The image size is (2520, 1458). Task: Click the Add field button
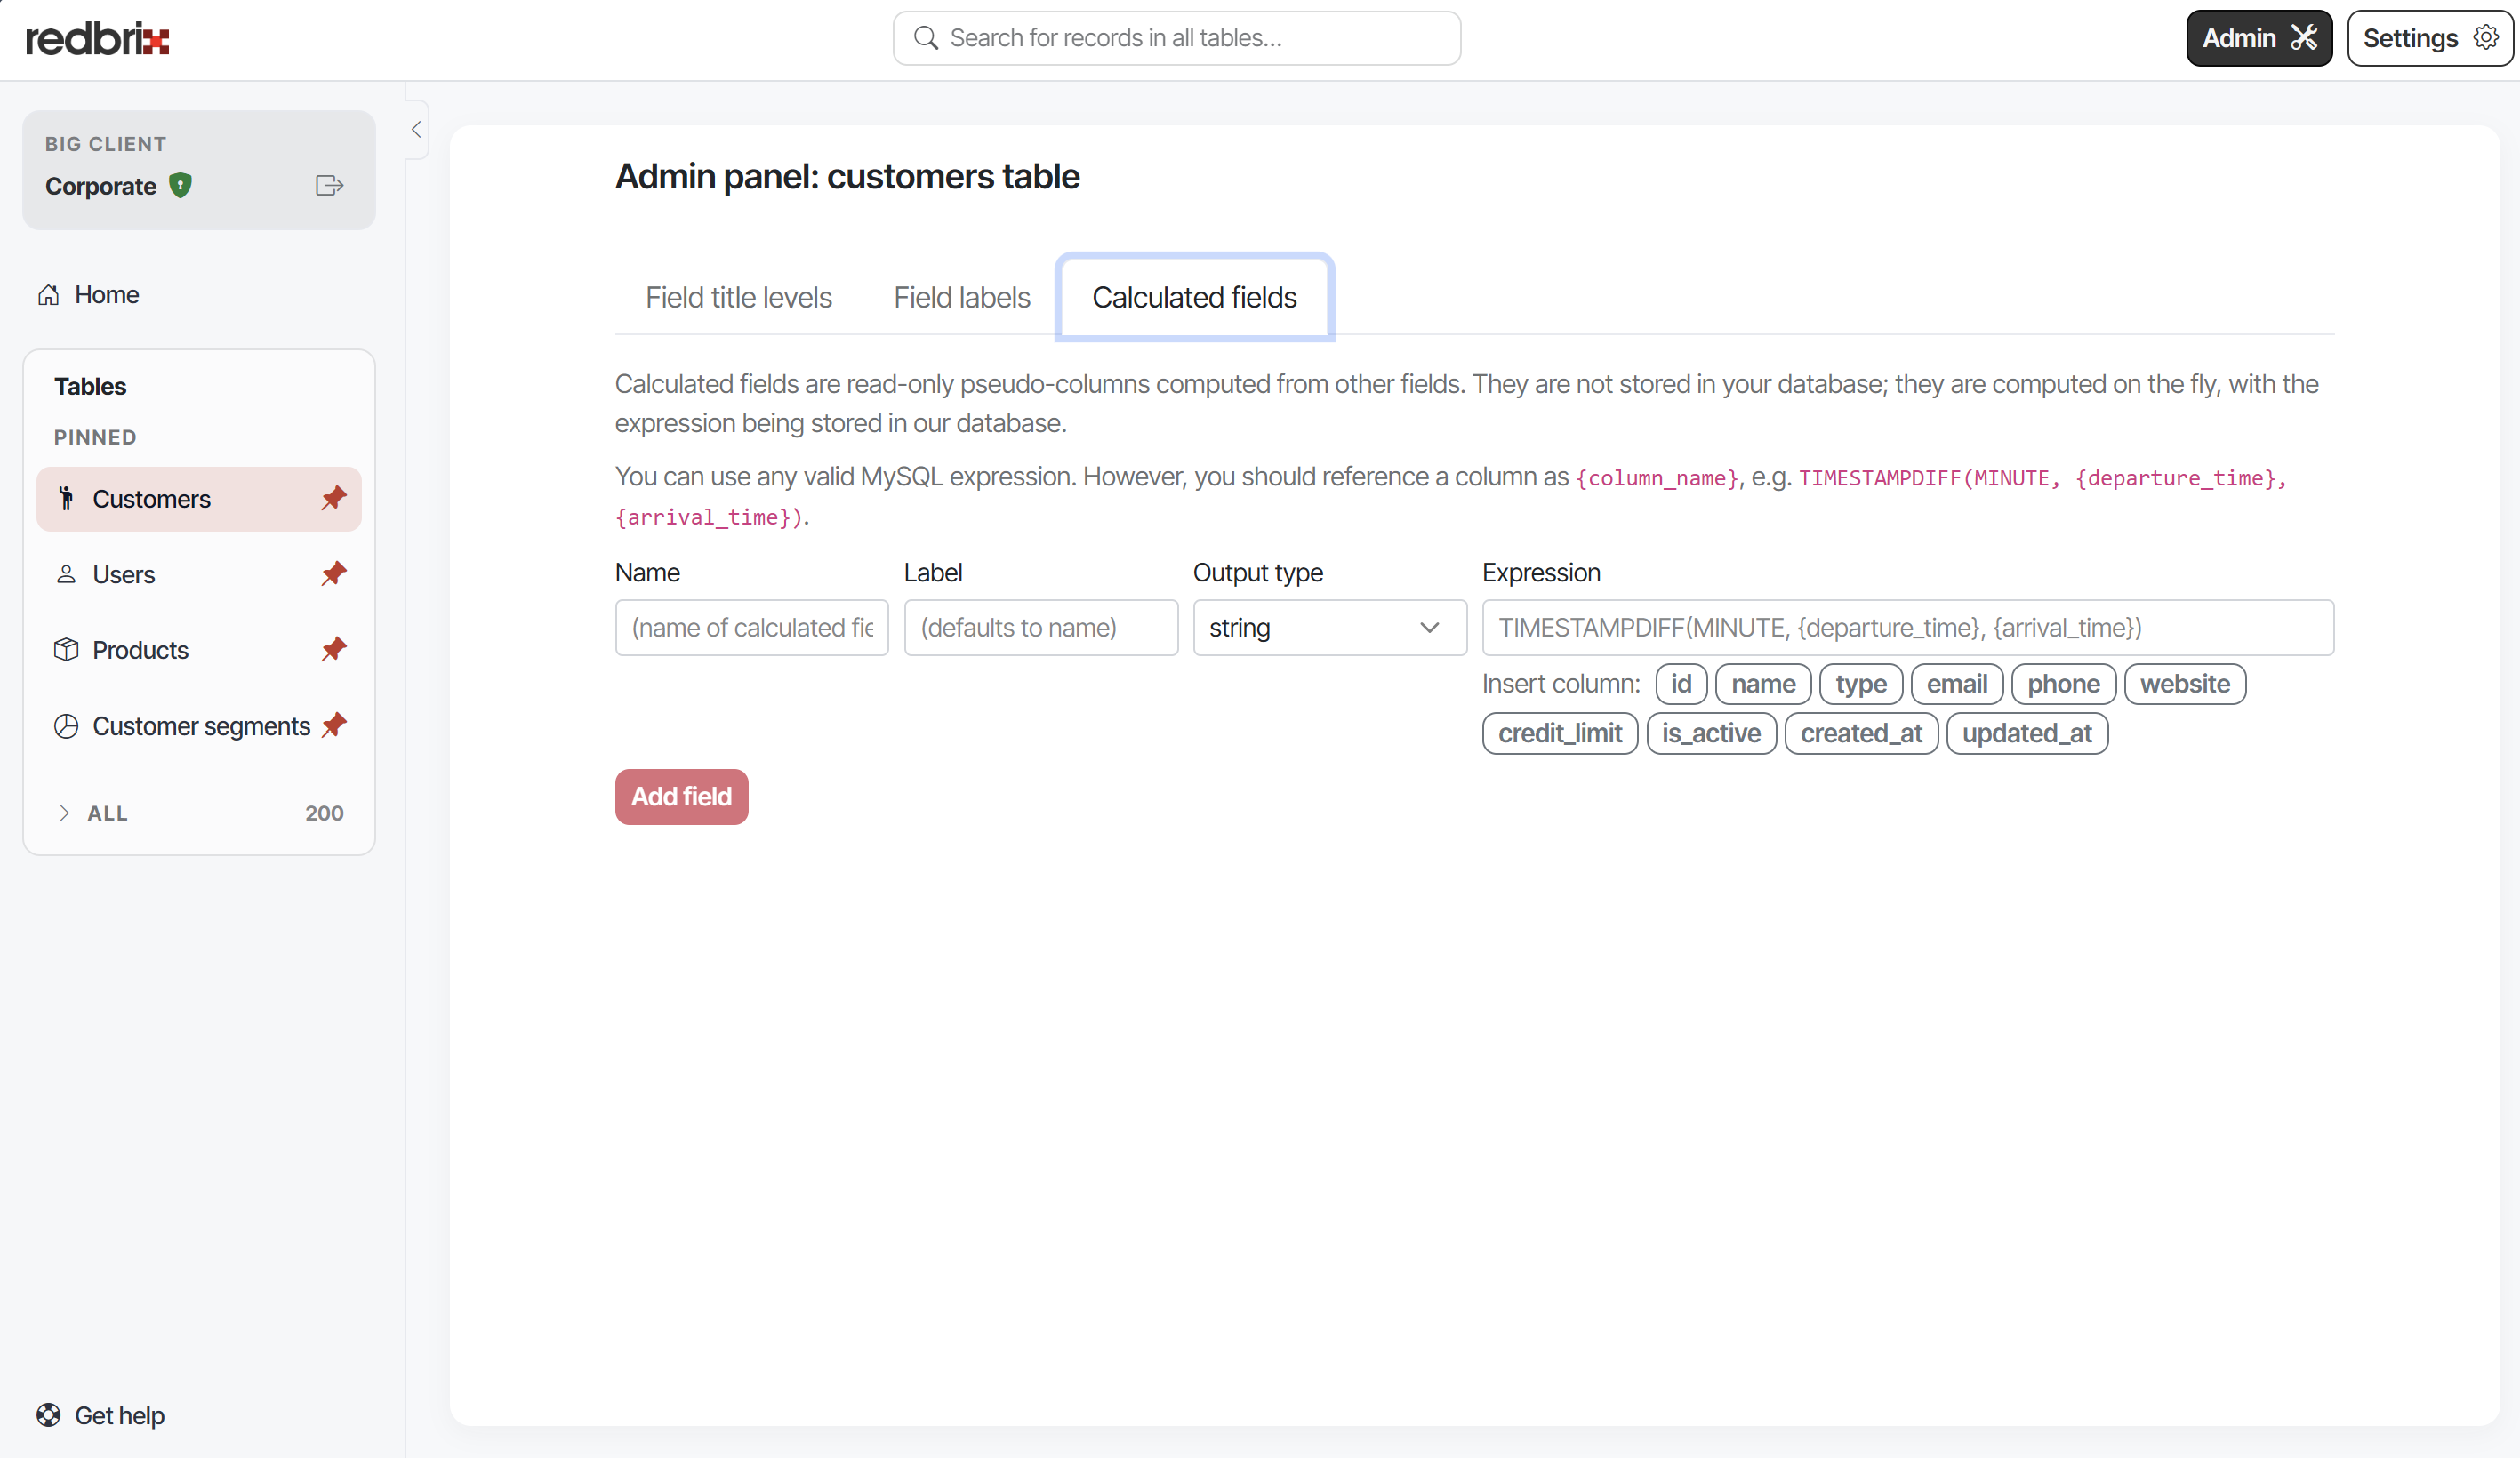[681, 797]
